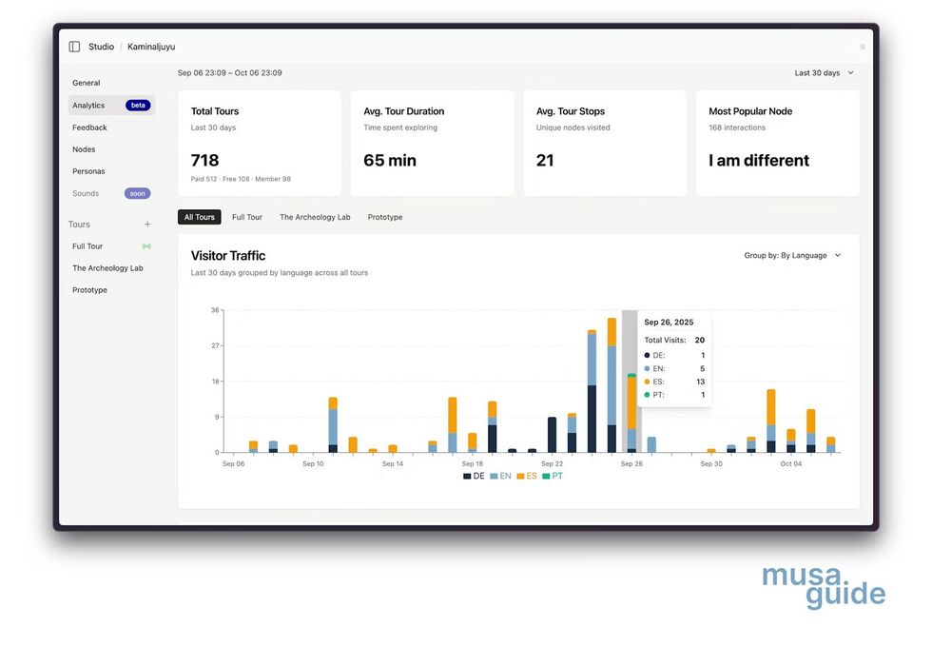The width and height of the screenshot is (932, 647).
Task: Open the Feedback section in the sidebar
Action: tap(89, 127)
